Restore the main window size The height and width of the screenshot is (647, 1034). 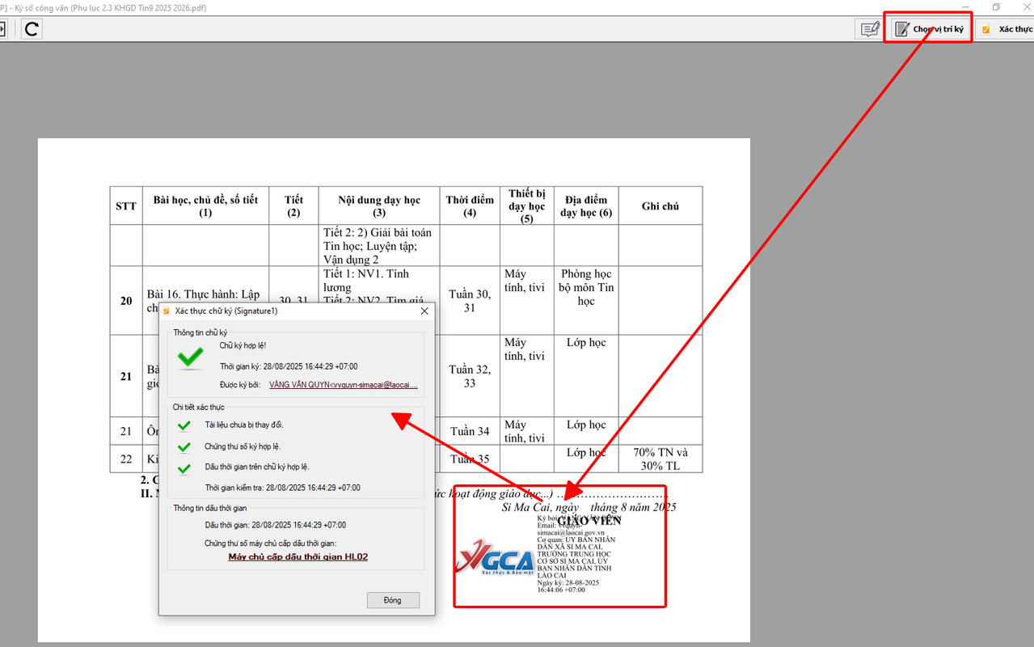point(997,6)
